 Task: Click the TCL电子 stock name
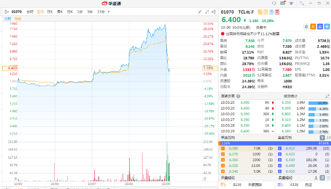[246, 12]
